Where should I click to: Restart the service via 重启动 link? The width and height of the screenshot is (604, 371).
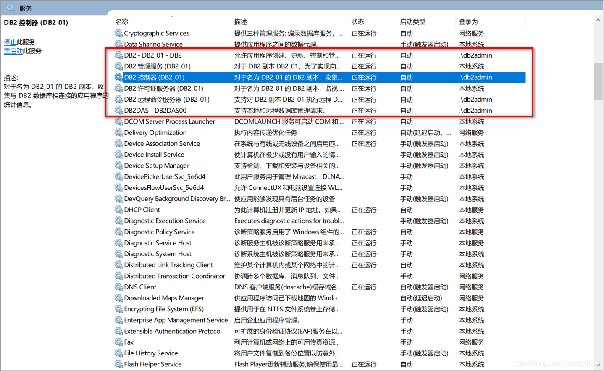tap(13, 51)
